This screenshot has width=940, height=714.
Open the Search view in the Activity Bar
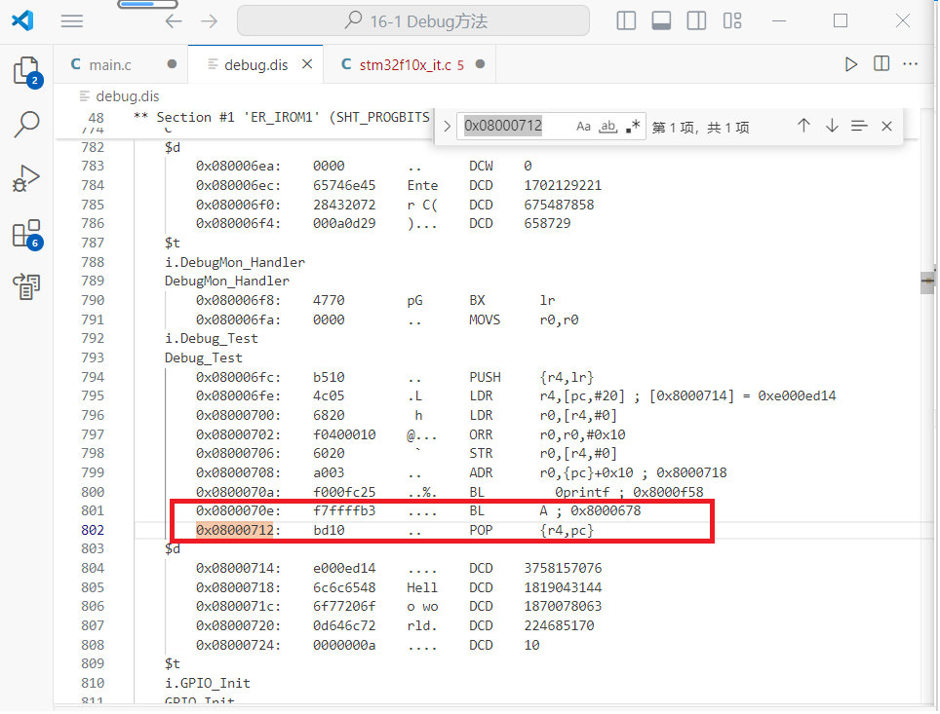pos(26,126)
